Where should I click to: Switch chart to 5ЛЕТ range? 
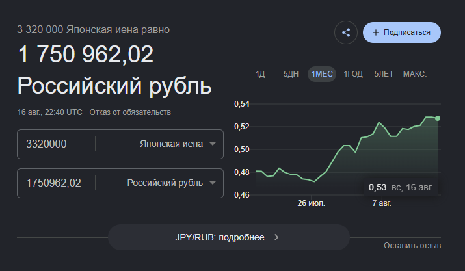pos(384,74)
